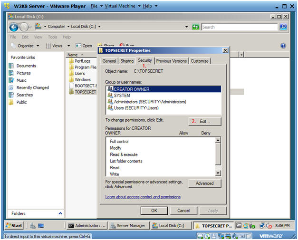
Task: Click the search magnifier icon in Explorer
Action: [x=283, y=27]
